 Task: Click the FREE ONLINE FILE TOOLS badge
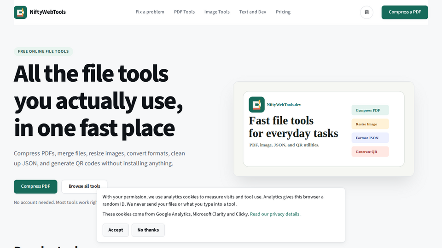coord(43,51)
